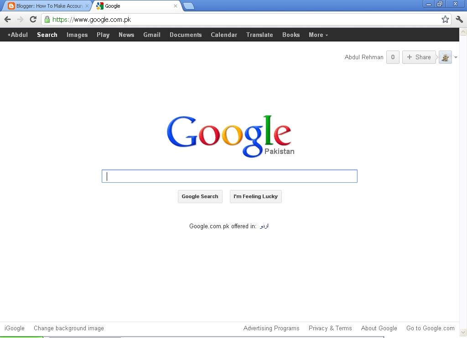
Task: Open the More dropdown in Google bar
Action: click(x=318, y=35)
